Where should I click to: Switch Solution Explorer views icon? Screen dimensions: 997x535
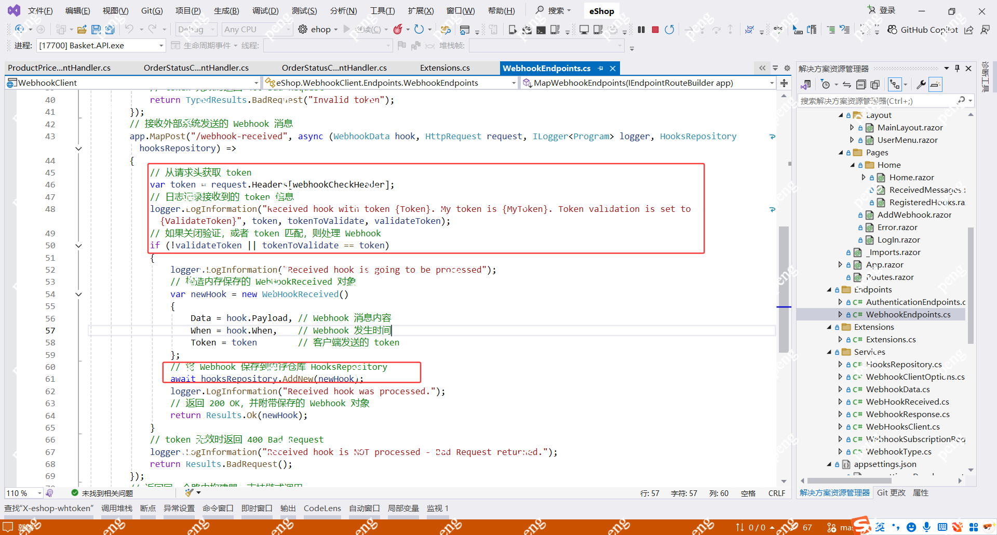pyautogui.click(x=806, y=84)
